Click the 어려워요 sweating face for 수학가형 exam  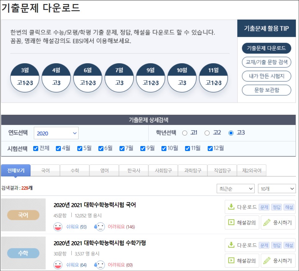pos(100,265)
